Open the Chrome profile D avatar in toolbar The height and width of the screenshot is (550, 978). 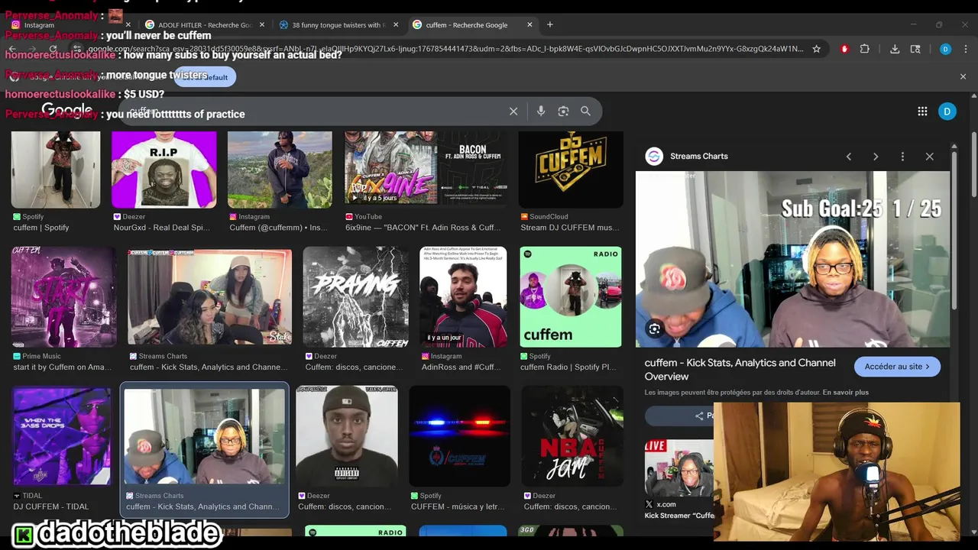point(945,49)
